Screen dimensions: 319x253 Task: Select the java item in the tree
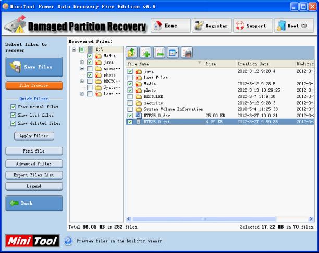point(108,62)
